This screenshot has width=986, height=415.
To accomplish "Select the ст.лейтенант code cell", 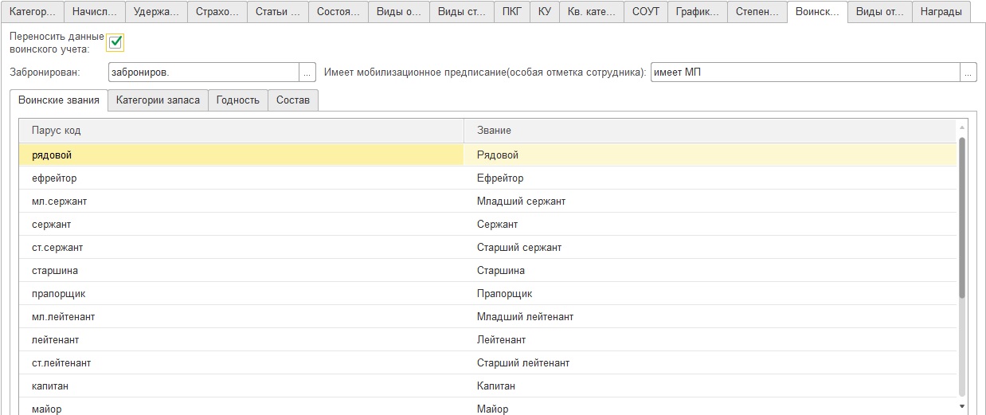I will point(241,363).
